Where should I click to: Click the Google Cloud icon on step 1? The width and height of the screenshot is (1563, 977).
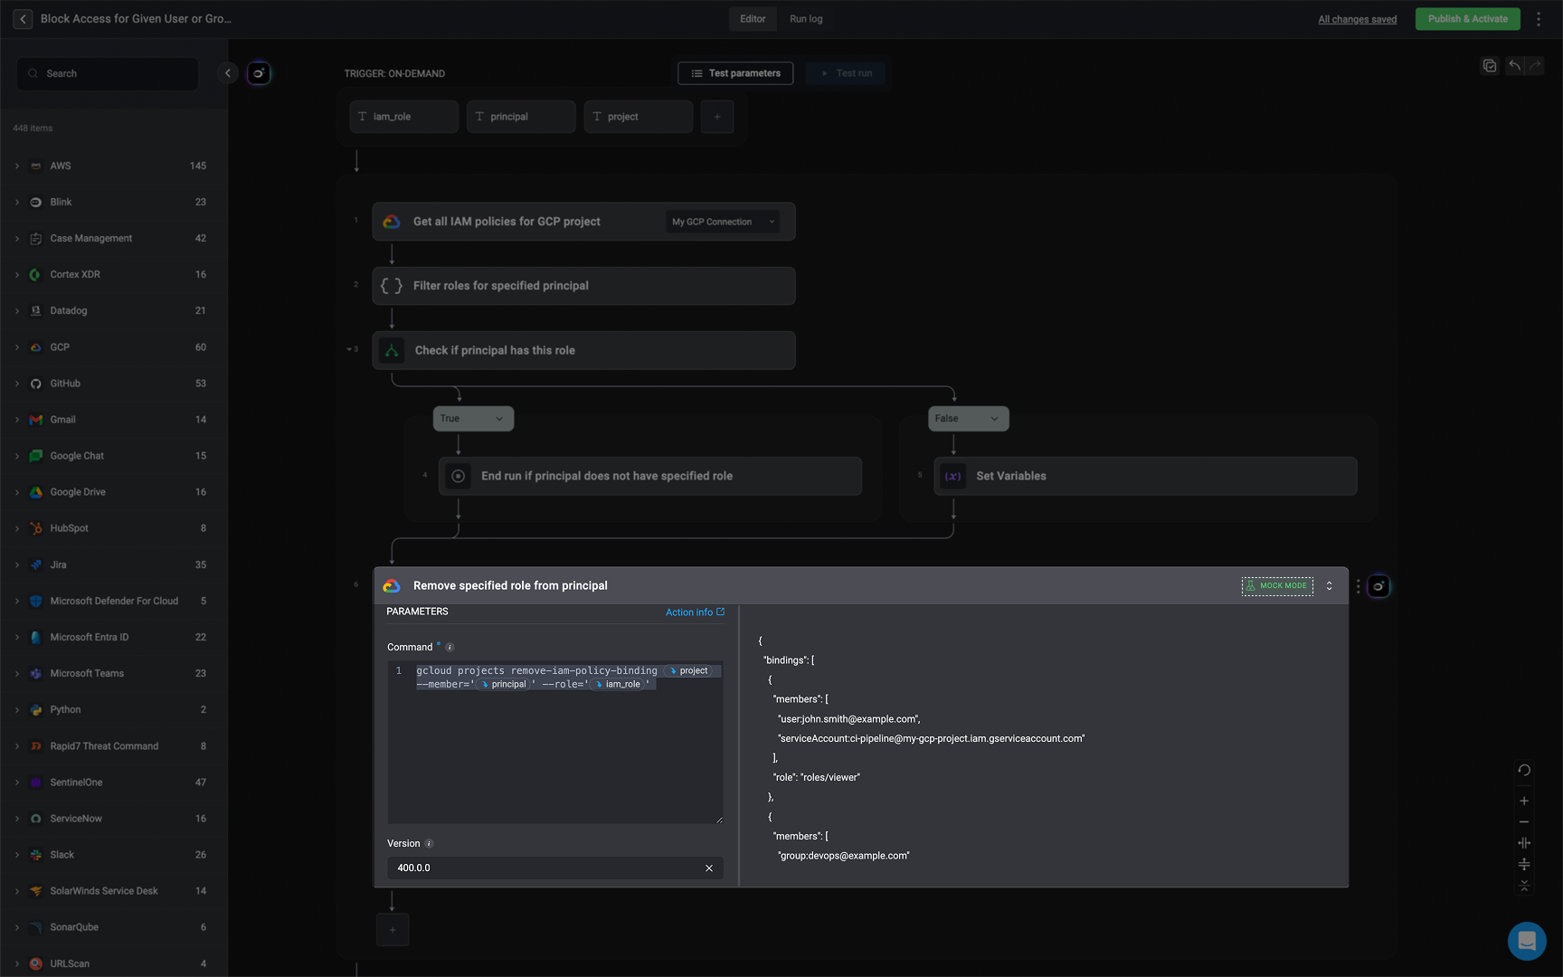[x=392, y=222]
